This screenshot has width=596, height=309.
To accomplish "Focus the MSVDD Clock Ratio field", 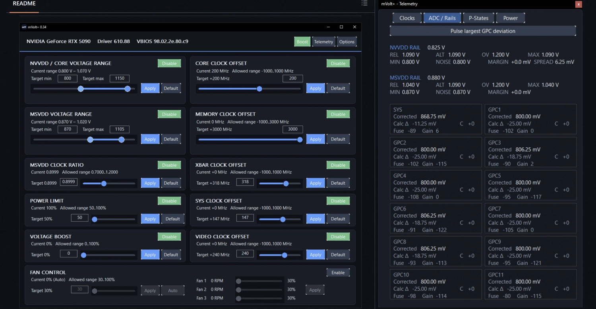I will (69, 182).
